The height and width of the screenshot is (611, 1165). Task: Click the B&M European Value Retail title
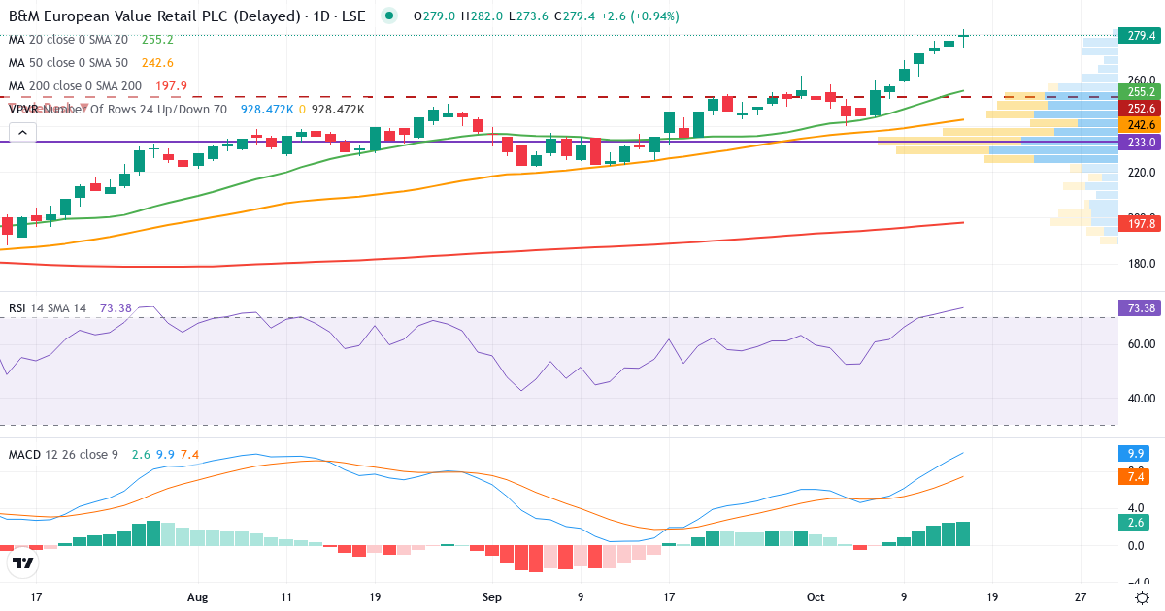click(x=186, y=16)
